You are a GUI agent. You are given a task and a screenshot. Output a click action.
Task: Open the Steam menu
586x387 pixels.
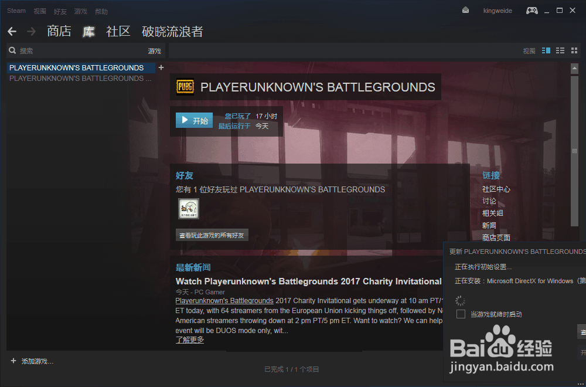click(16, 11)
